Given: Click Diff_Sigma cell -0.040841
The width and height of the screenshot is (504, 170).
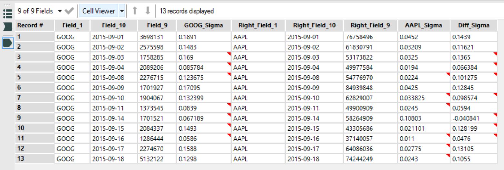Looking at the screenshot, I should pyautogui.click(x=474, y=118).
